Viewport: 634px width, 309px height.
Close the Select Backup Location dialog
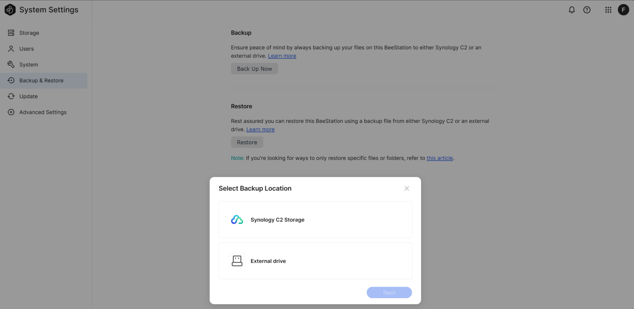point(406,188)
